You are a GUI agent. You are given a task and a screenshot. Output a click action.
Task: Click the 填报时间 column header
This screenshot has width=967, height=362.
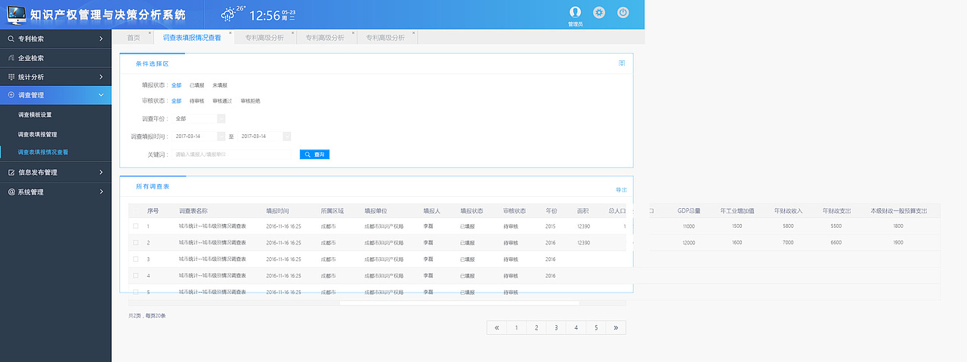tap(277, 210)
